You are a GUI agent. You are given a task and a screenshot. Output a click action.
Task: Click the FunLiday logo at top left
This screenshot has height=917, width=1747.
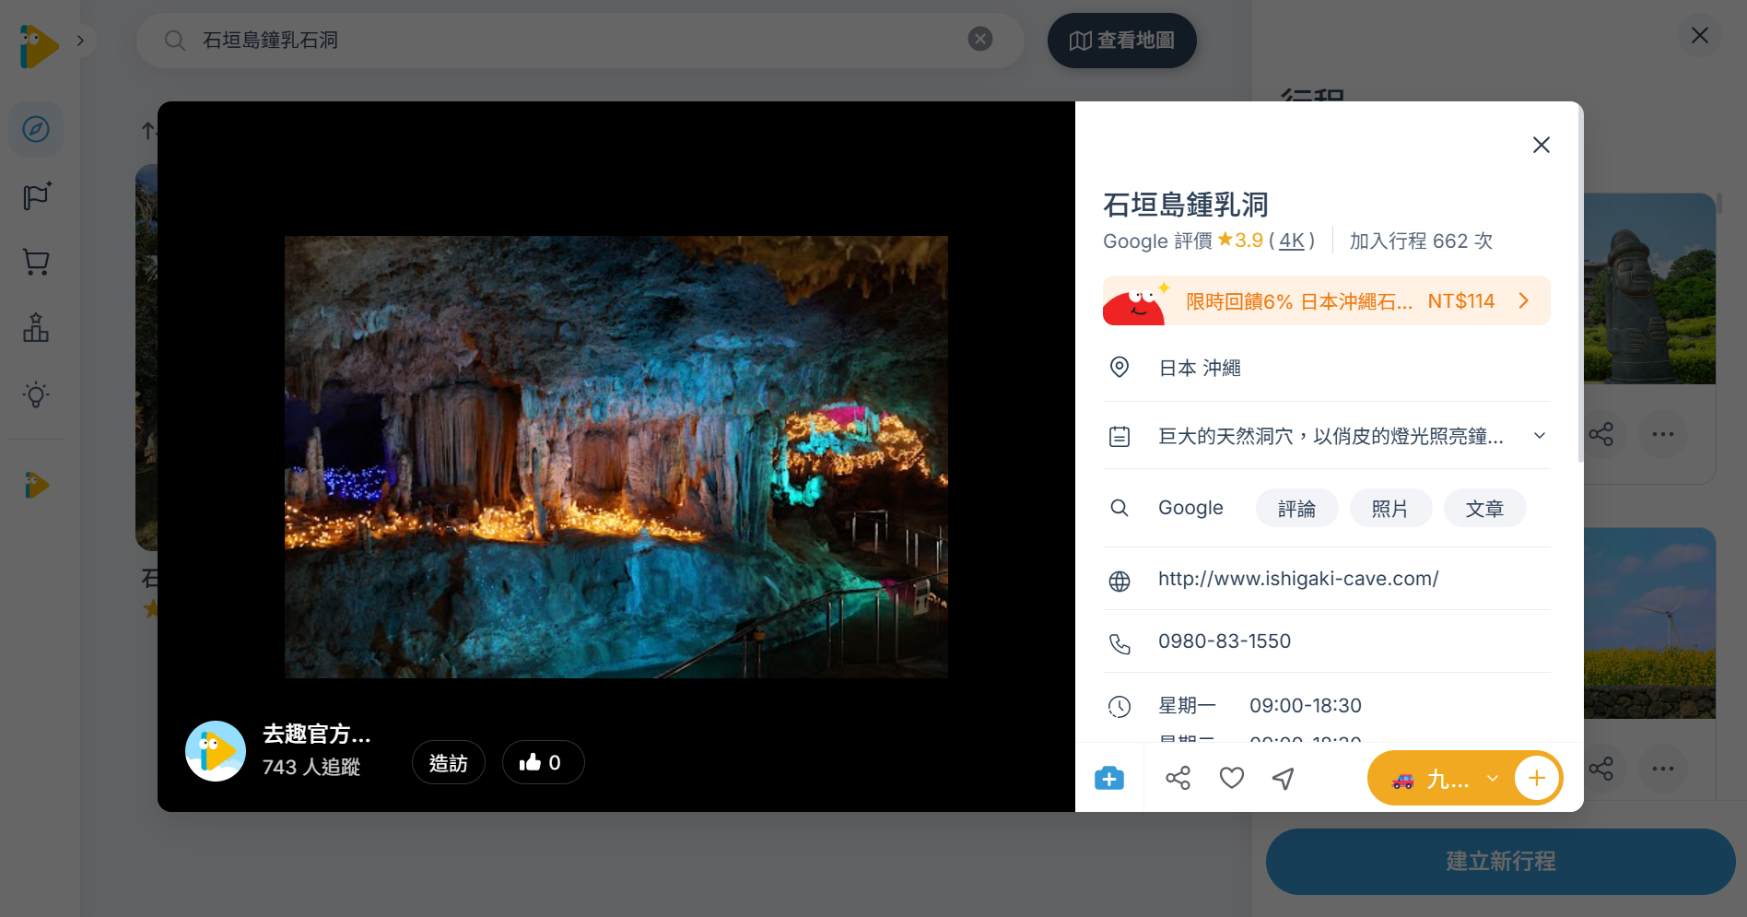pyautogui.click(x=39, y=45)
